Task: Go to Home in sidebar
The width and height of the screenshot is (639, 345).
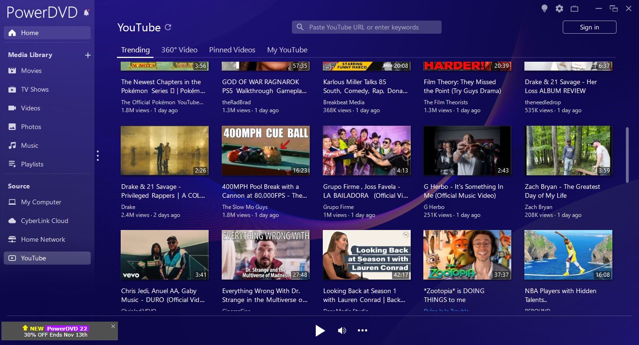Action: point(47,33)
